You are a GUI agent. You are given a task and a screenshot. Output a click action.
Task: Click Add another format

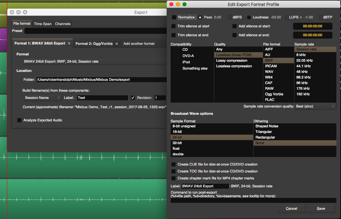tap(140, 43)
